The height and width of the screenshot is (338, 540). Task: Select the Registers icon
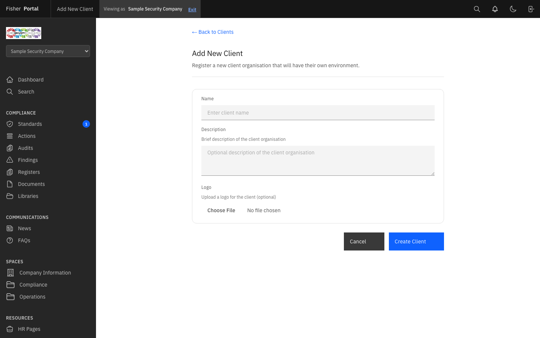click(10, 172)
